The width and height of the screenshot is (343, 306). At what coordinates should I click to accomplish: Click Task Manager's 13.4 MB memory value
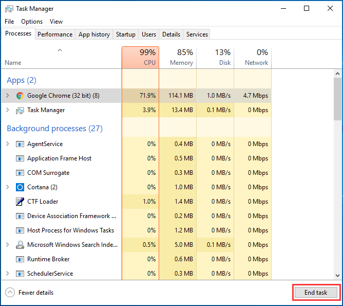[x=182, y=110]
